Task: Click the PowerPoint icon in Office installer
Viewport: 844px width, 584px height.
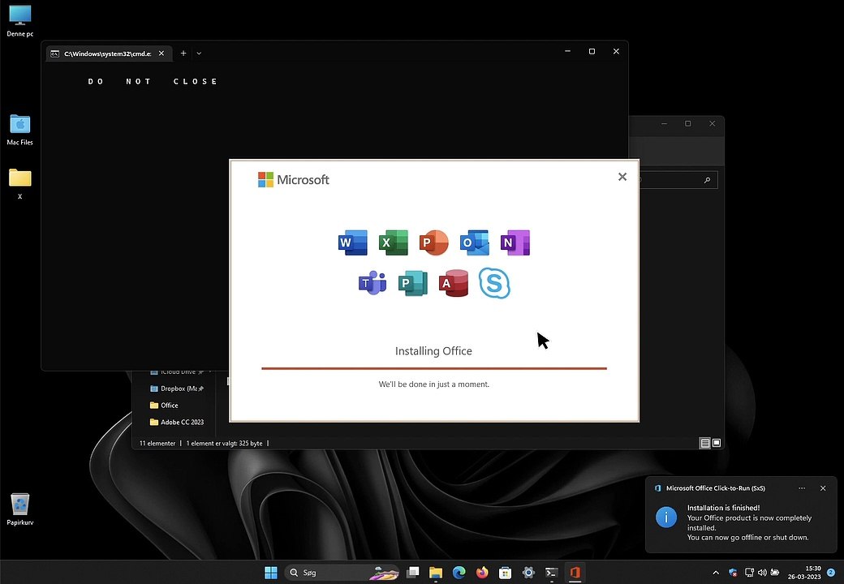Action: click(x=434, y=243)
